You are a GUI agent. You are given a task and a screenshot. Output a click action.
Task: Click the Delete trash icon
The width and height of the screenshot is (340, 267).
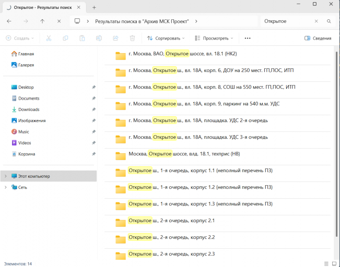coord(132,38)
